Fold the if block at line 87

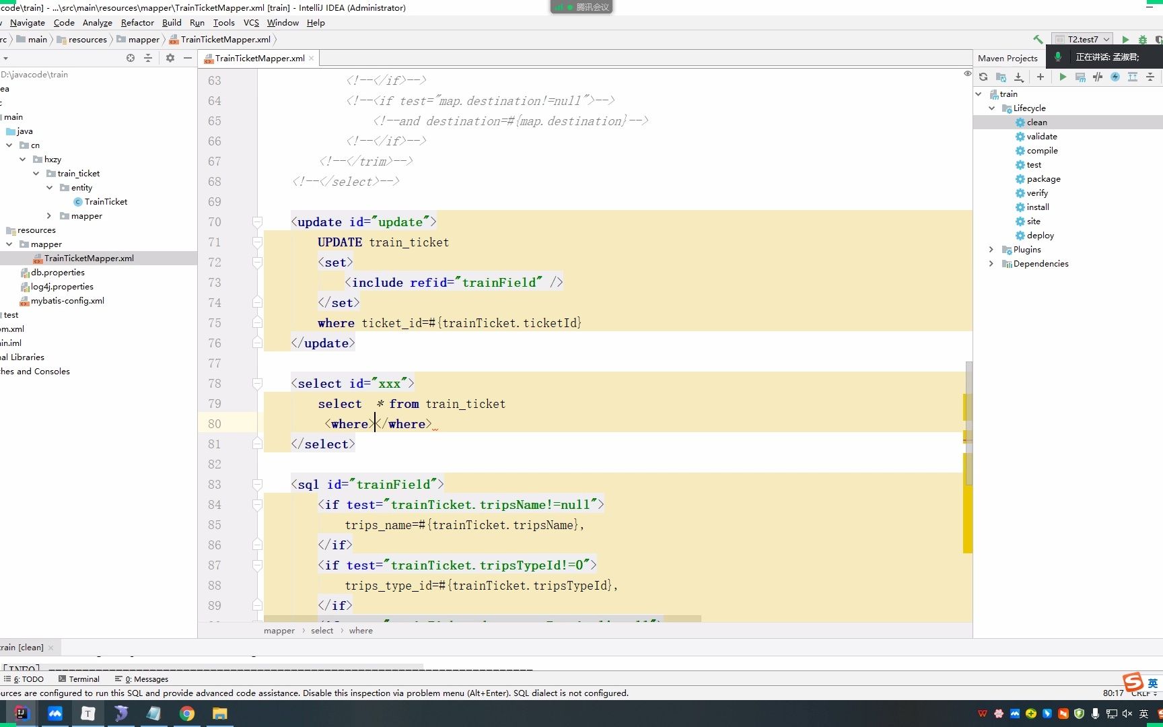click(257, 565)
